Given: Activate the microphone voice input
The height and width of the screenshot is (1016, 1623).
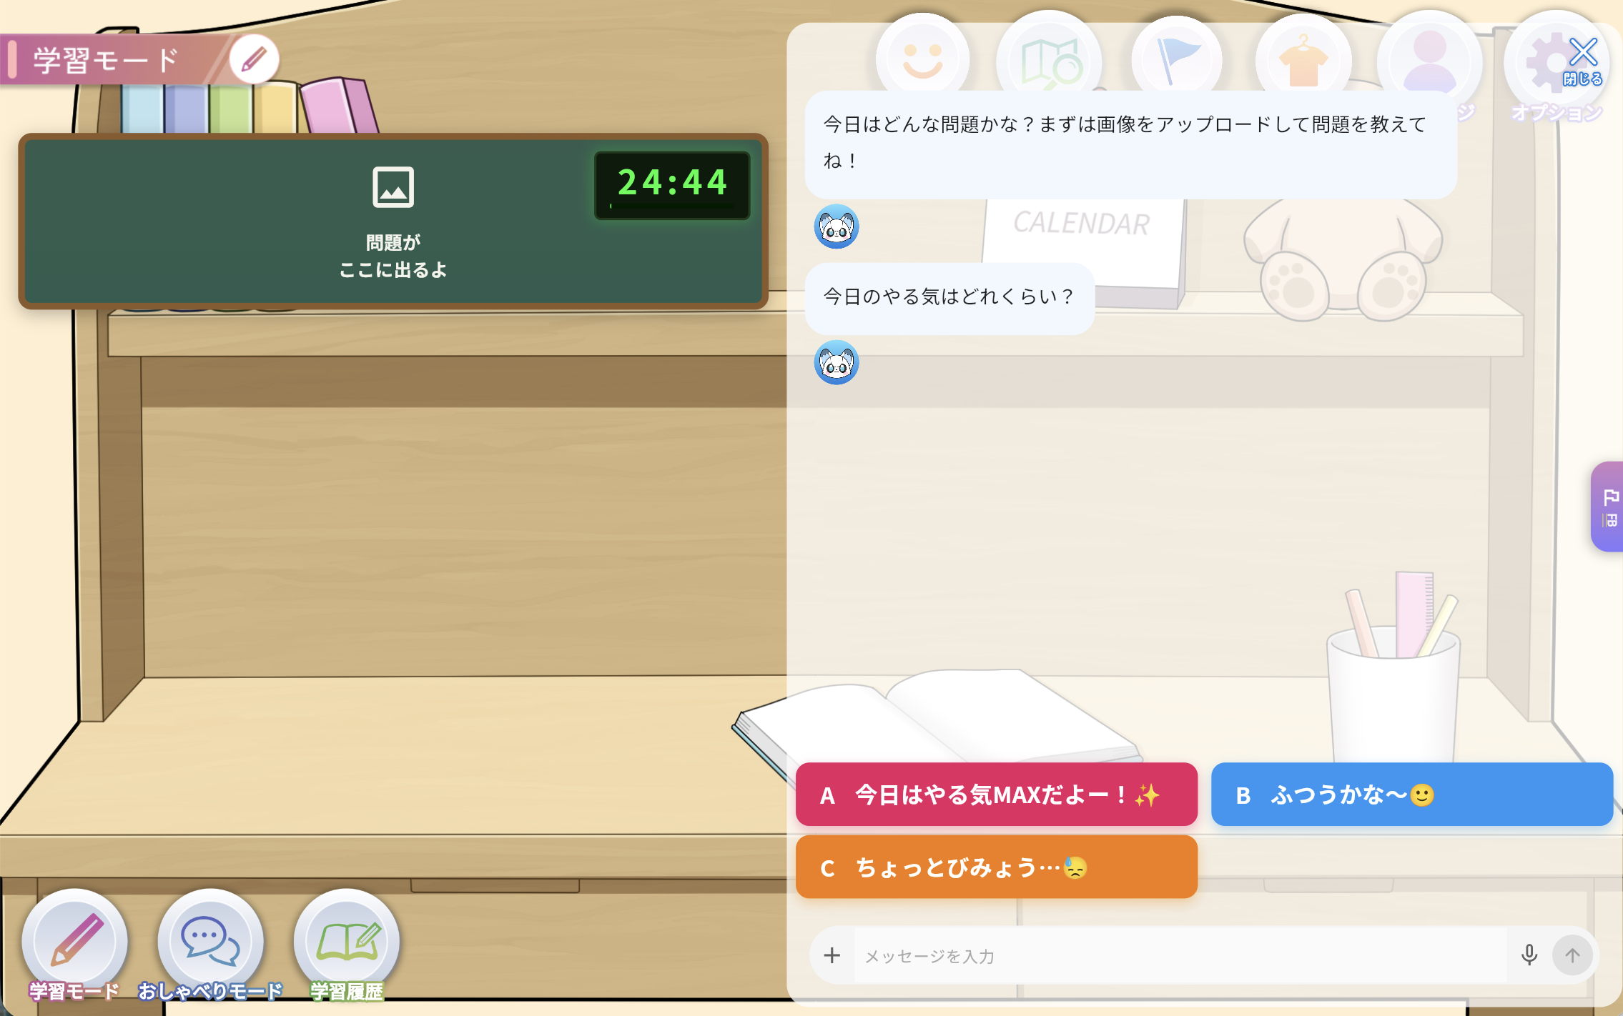Looking at the screenshot, I should (x=1529, y=955).
